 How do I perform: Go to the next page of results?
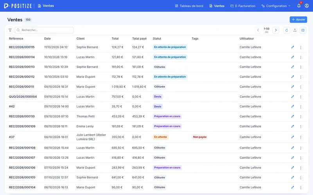coord(276,30)
